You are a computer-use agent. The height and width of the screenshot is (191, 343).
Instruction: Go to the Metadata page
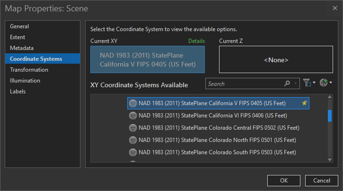(x=22, y=48)
